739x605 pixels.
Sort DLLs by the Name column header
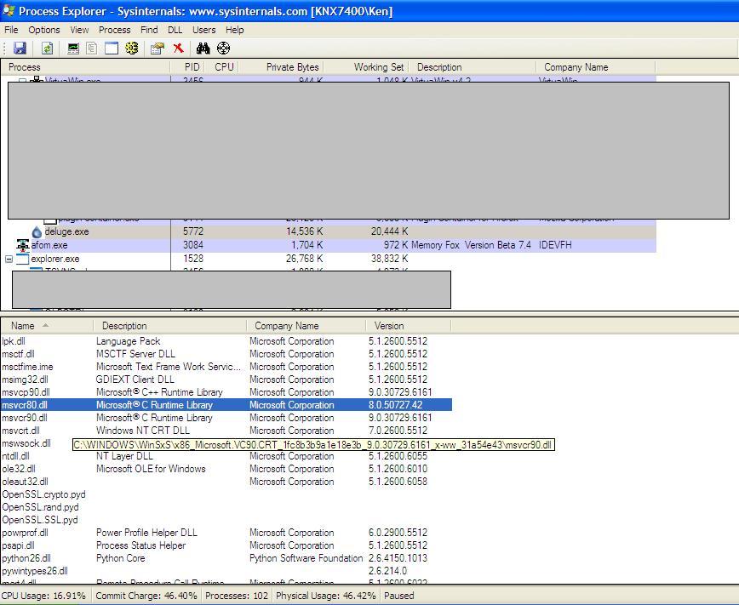pyautogui.click(x=47, y=326)
